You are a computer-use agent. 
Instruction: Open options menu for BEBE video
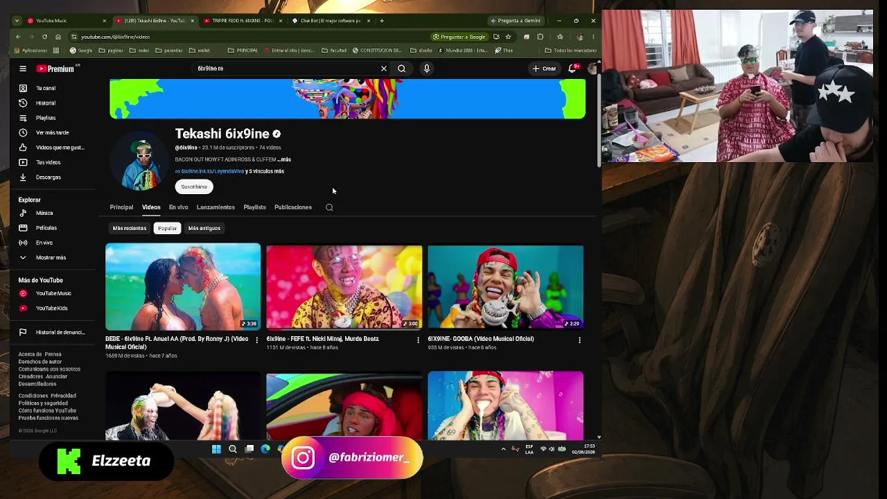point(257,340)
